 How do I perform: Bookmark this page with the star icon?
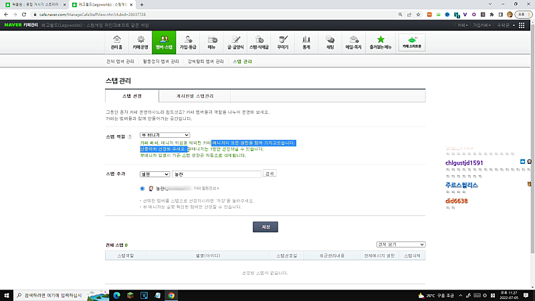pos(418,15)
